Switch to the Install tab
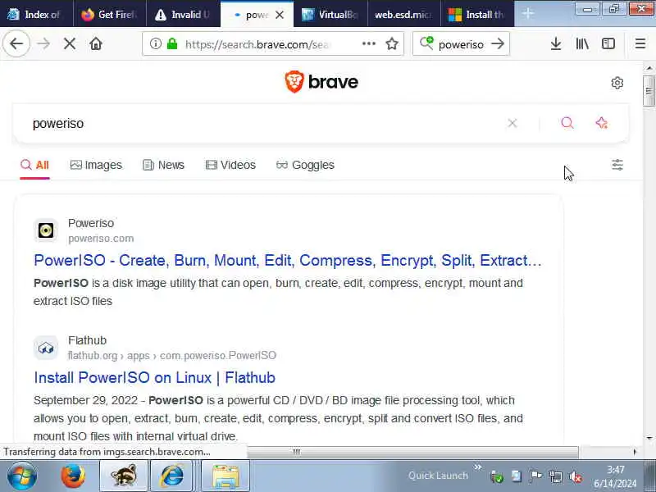The image size is (656, 492). point(477,14)
